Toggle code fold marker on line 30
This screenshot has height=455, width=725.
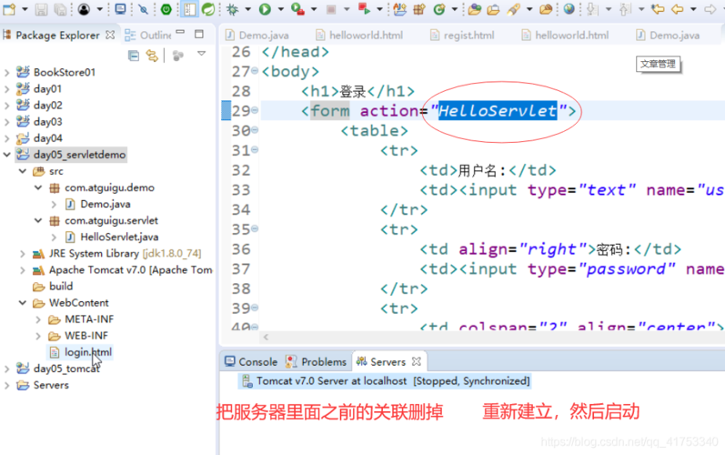tap(255, 130)
